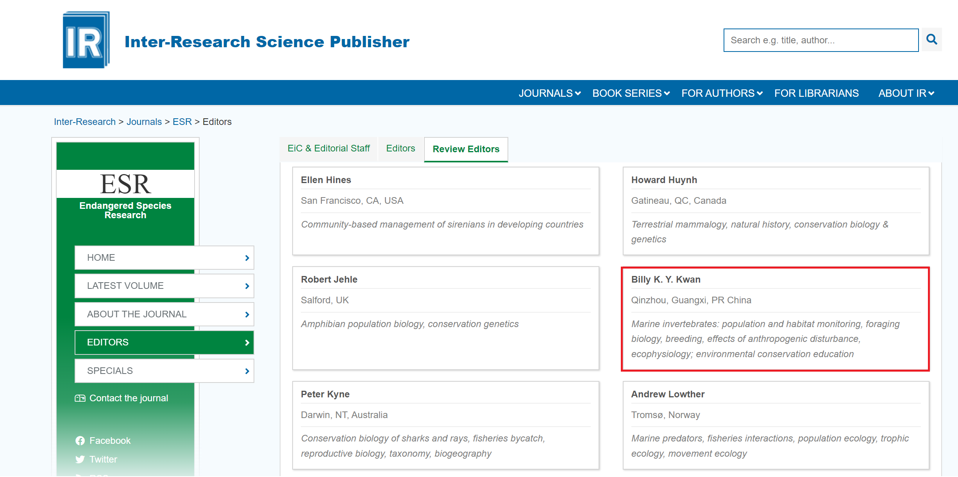Click into the title/author search field

[820, 40]
